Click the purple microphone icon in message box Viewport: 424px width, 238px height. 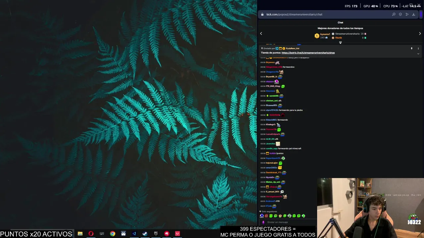coord(263,222)
